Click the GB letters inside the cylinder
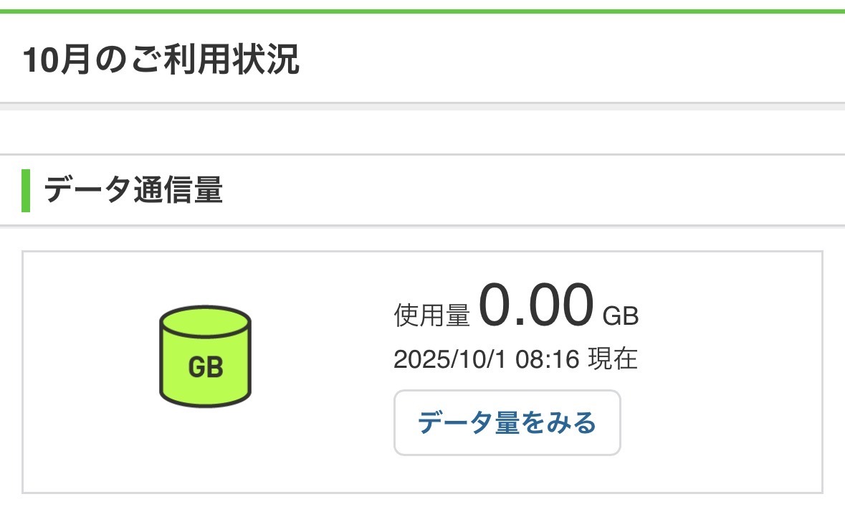The height and width of the screenshot is (522, 845). [x=205, y=367]
